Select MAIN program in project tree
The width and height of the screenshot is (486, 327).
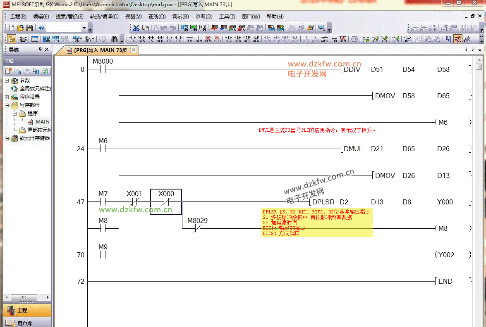42,122
